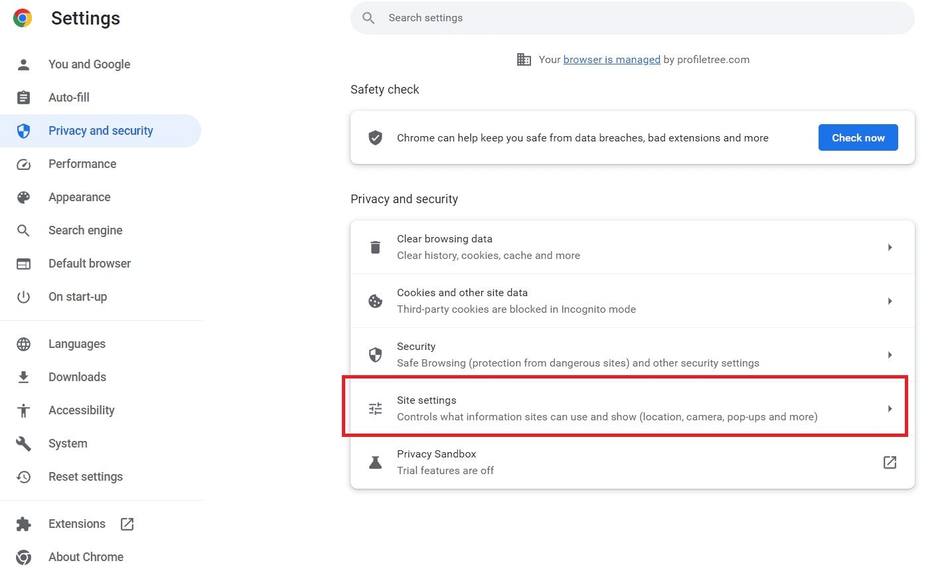Click the palette icon for Appearance
The width and height of the screenshot is (950, 581).
23,197
